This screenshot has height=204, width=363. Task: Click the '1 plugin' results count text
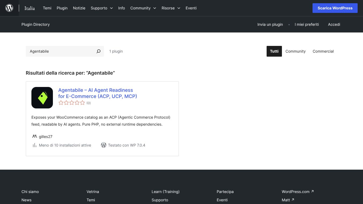[116, 51]
